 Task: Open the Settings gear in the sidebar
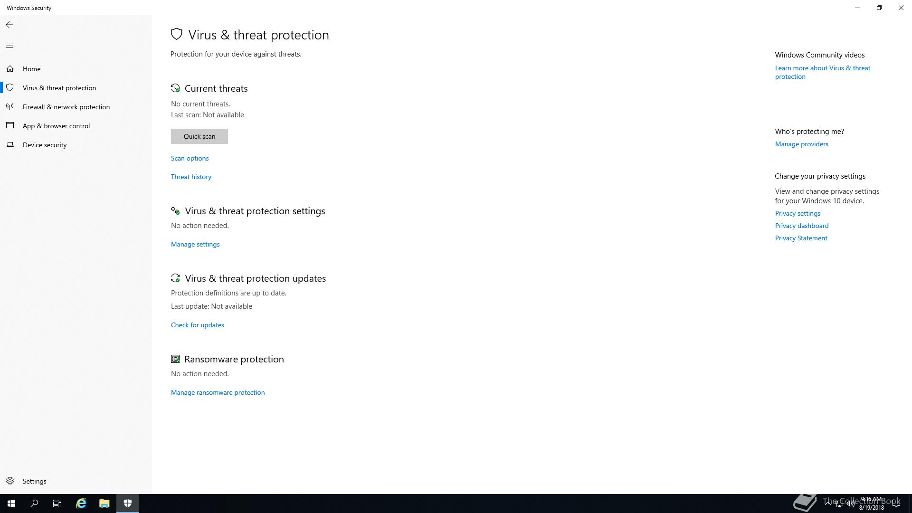10,481
